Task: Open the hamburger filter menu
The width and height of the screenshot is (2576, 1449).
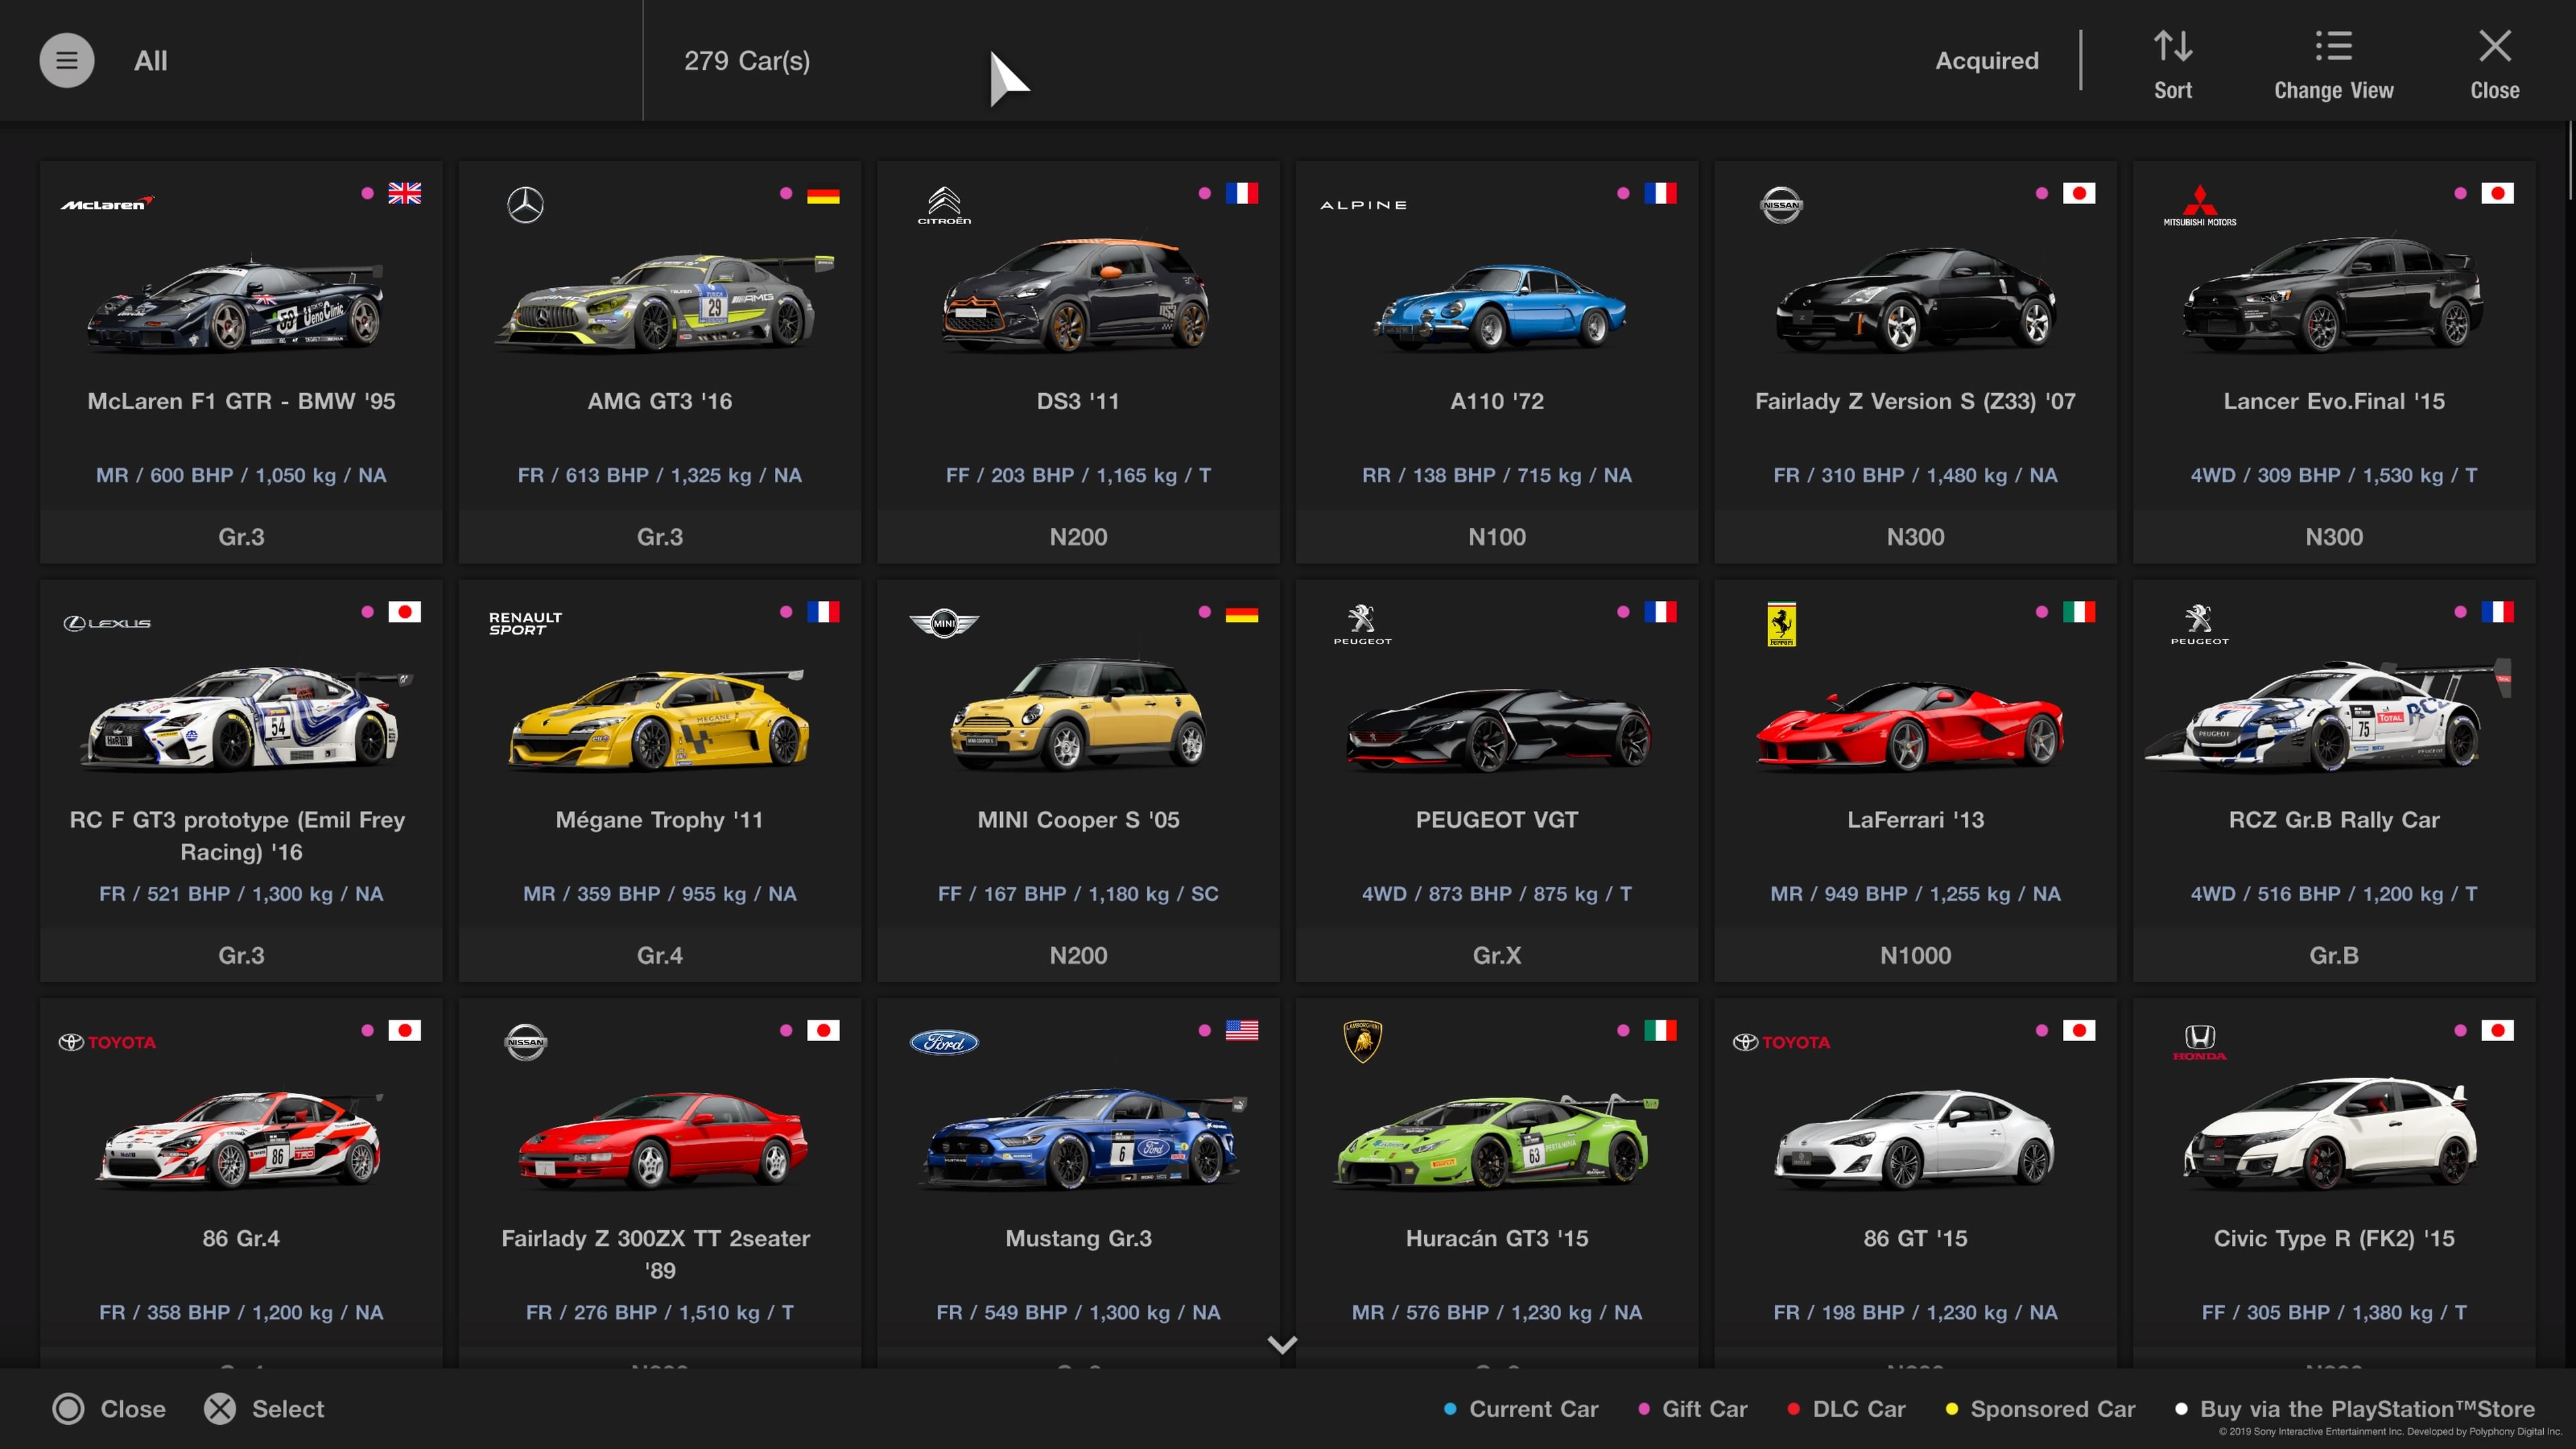Action: (66, 61)
